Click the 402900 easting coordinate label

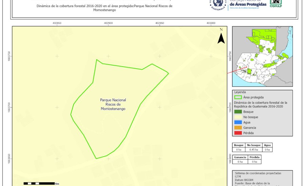pos(108,23)
